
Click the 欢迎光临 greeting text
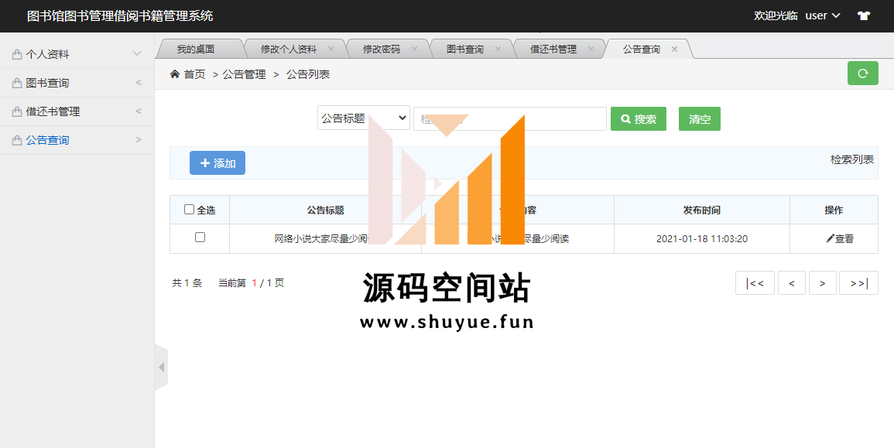click(x=776, y=16)
